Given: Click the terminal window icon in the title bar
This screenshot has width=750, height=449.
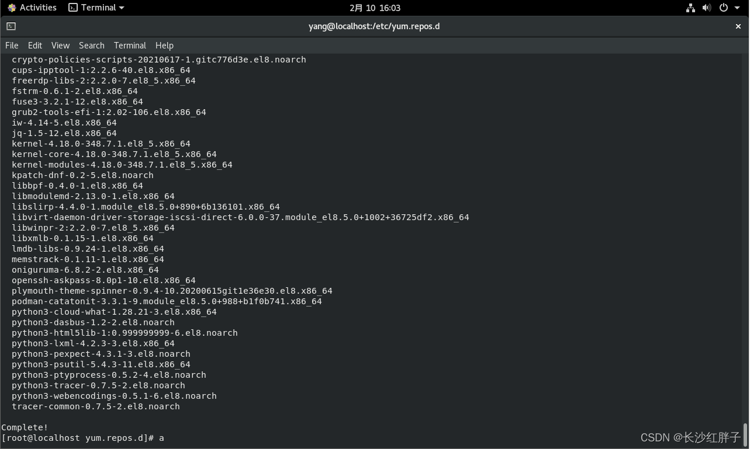Looking at the screenshot, I should coord(11,26).
